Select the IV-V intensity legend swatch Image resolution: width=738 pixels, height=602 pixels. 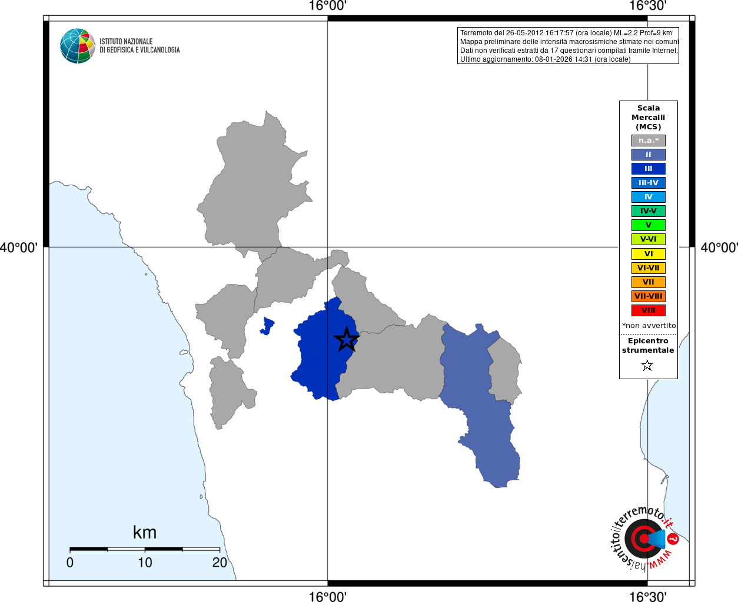click(x=648, y=211)
